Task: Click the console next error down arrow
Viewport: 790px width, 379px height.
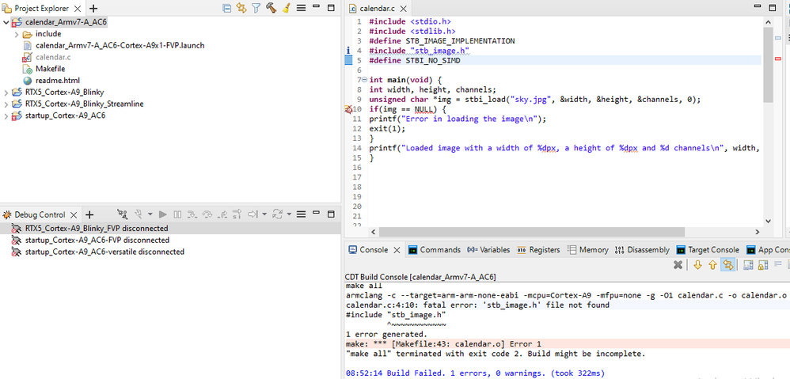Action: (697, 265)
